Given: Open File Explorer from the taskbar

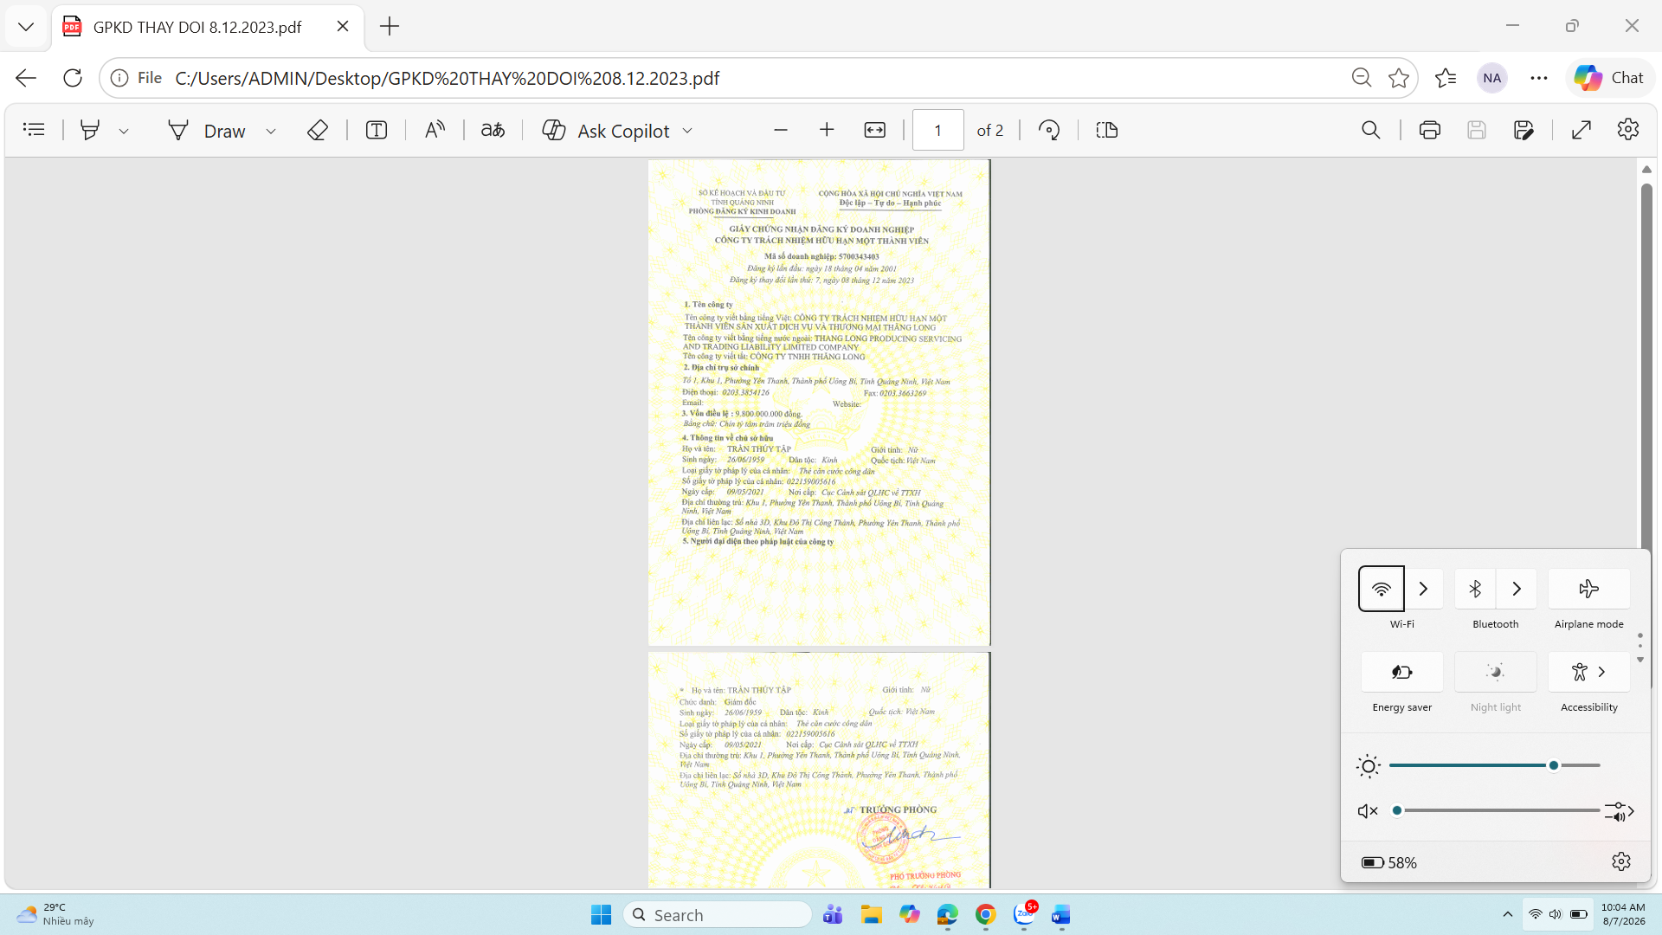Looking at the screenshot, I should 871,914.
